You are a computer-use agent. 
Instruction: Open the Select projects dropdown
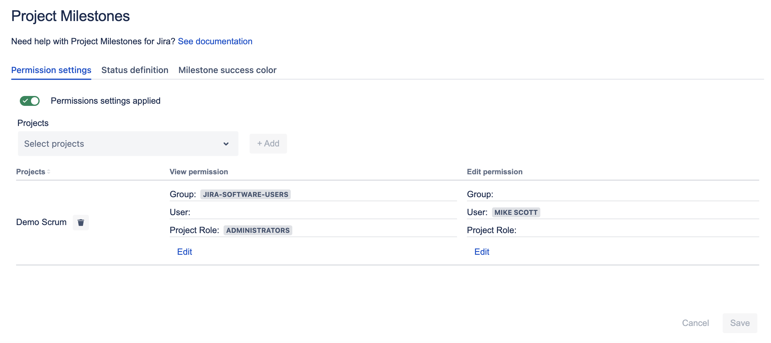click(128, 143)
